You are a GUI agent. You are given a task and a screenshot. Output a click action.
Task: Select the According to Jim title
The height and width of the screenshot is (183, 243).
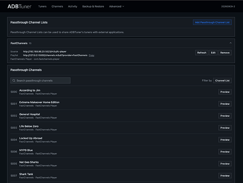[x=30, y=90]
